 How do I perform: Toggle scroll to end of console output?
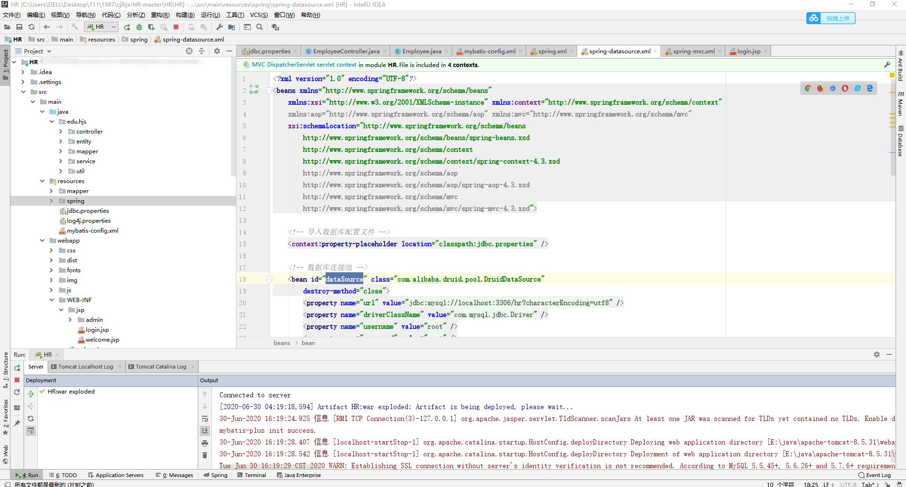click(205, 430)
